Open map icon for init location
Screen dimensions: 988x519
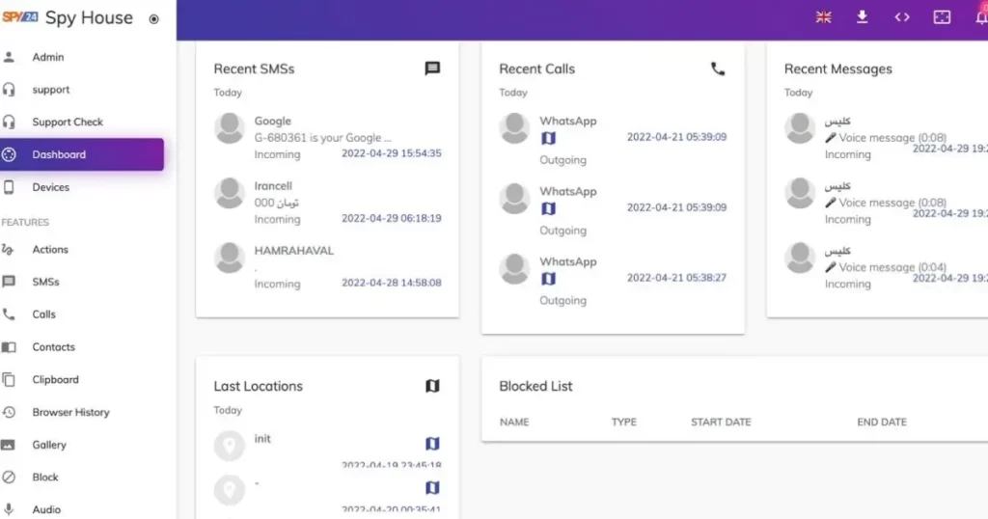coord(432,444)
